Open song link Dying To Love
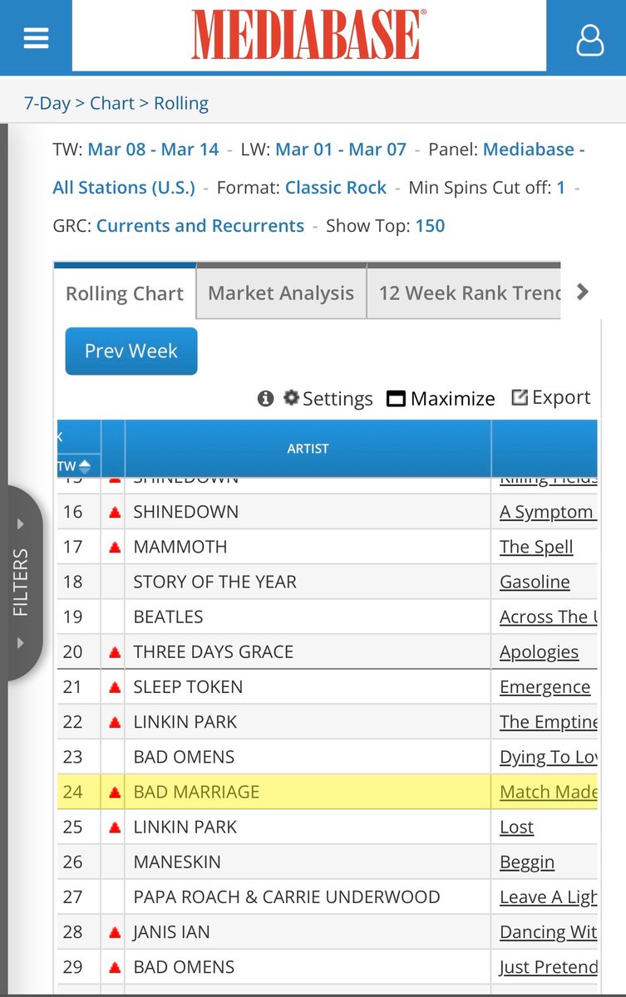Image resolution: width=626 pixels, height=997 pixels. [548, 758]
